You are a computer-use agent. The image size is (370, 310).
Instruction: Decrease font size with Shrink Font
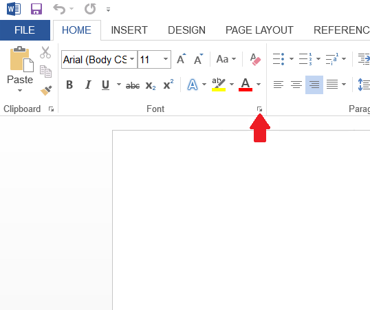pyautogui.click(x=199, y=59)
